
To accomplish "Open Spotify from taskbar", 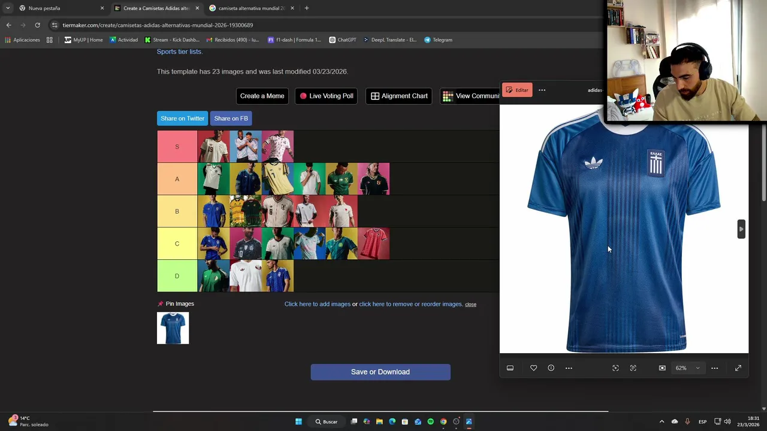I will 430,421.
